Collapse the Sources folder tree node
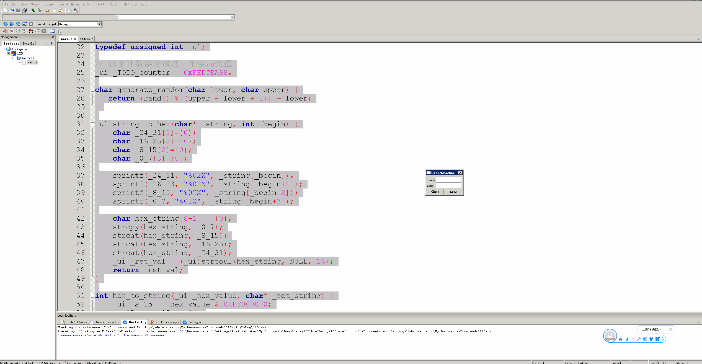Viewport: 702px width, 364px height. click(x=14, y=58)
